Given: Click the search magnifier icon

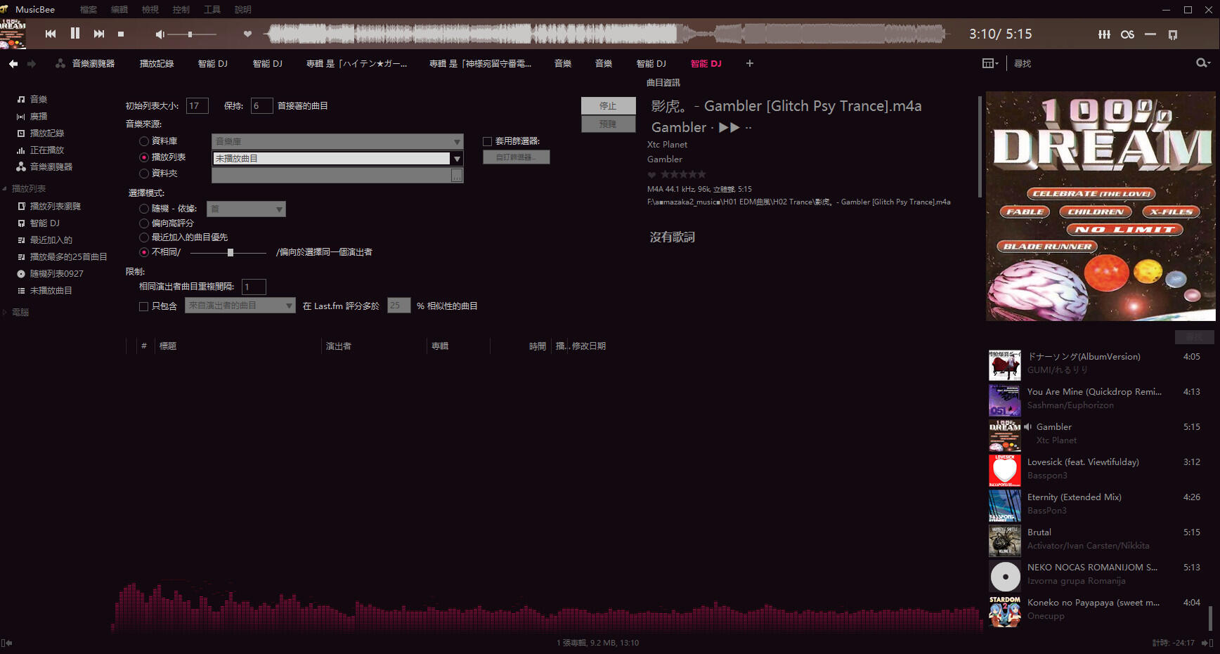Looking at the screenshot, I should pos(1201,63).
